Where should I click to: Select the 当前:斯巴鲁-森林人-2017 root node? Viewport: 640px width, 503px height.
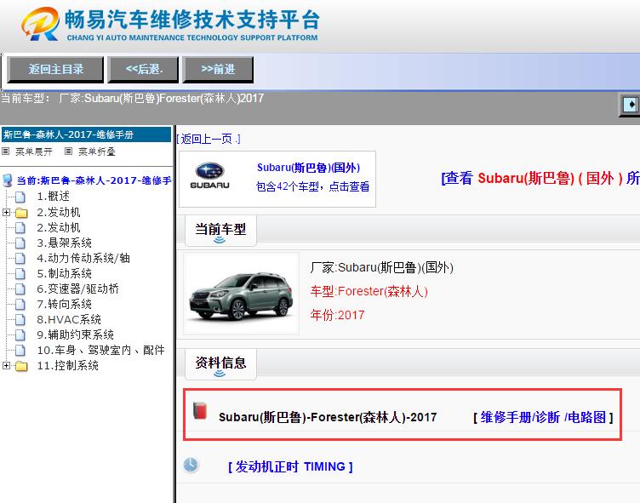pos(94,180)
